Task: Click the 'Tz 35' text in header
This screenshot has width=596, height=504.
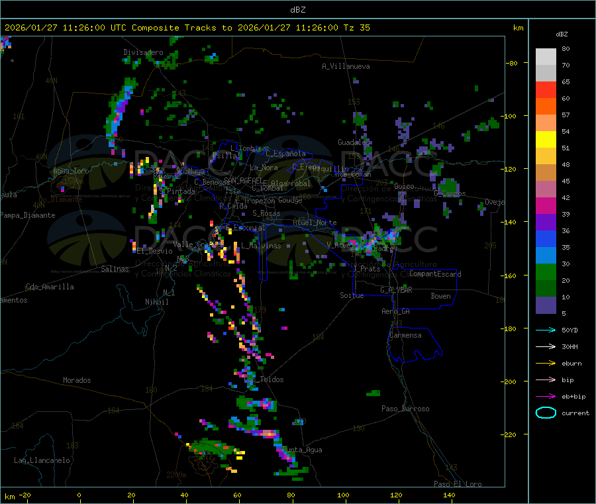Action: [356, 28]
